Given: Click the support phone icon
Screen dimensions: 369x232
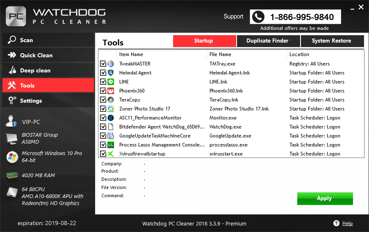Looking at the screenshot, I should [258, 17].
